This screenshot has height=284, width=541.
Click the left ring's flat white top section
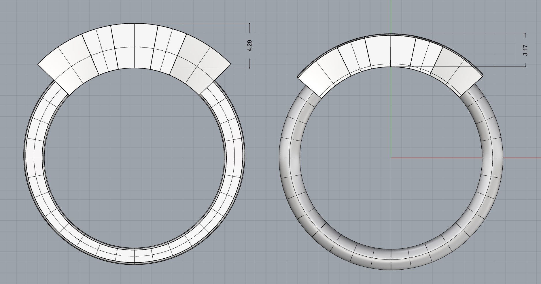pyautogui.click(x=134, y=46)
